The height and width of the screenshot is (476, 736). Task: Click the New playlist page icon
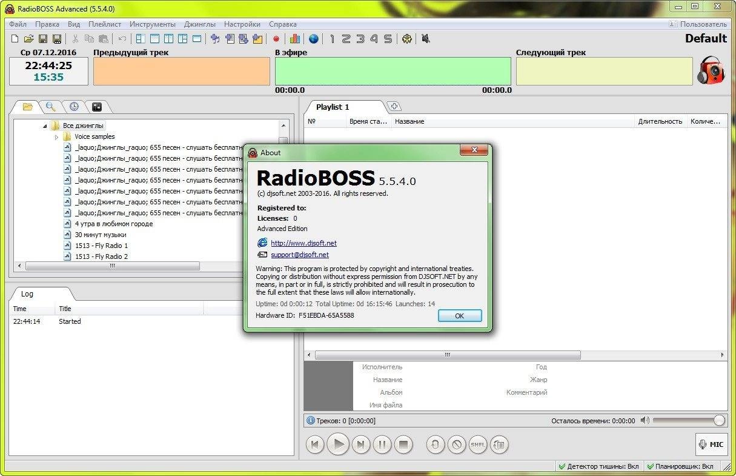coord(15,39)
